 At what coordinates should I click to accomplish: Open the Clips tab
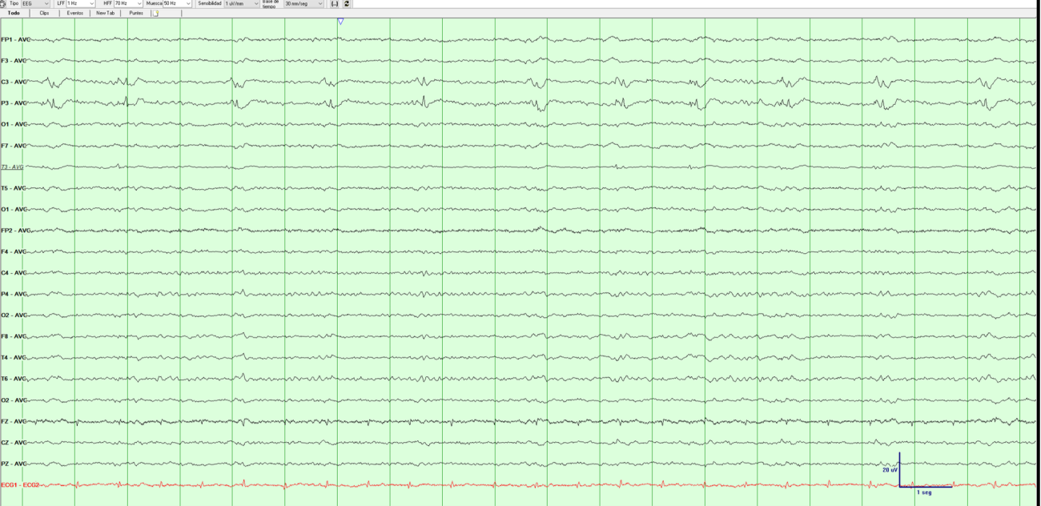pos(45,13)
